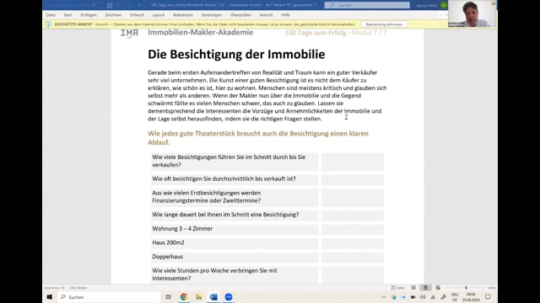Open the Entwurf ribbon tab
The height and width of the screenshot is (303, 540).
137,15
